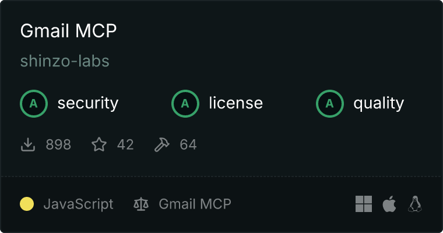
Task: Click the 898 downloads count
Action: click(58, 144)
